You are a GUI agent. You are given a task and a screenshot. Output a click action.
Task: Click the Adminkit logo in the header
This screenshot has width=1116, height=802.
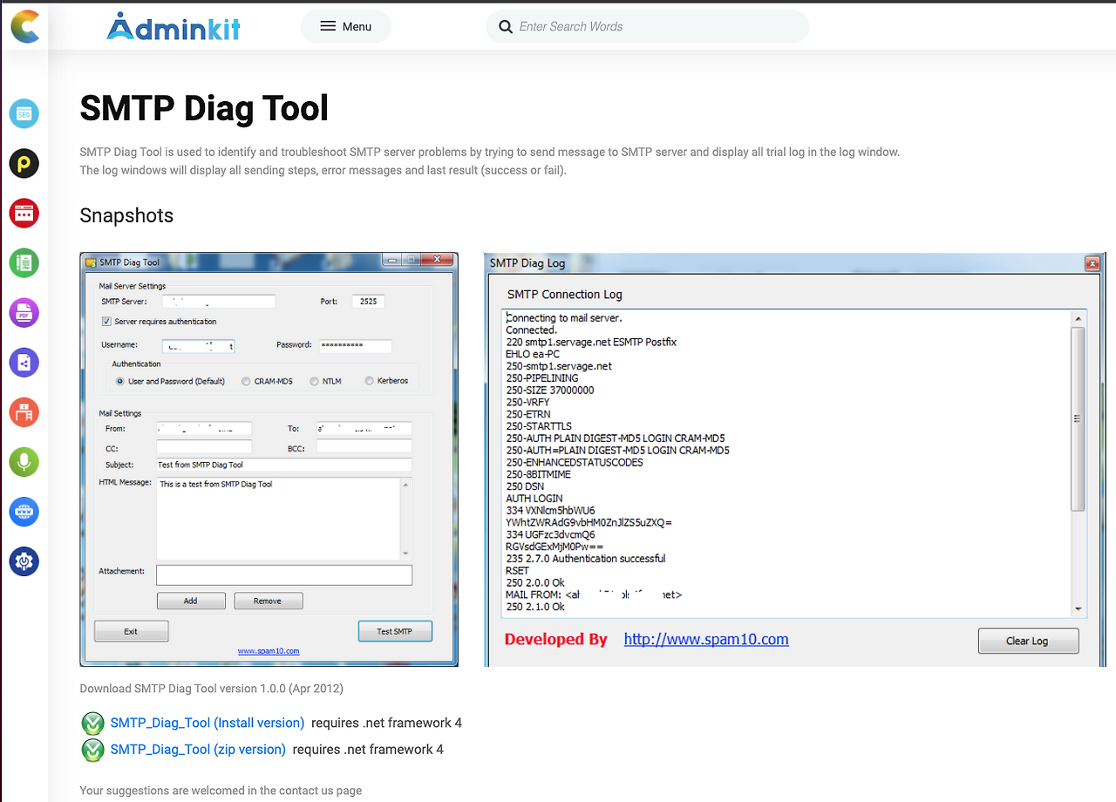[x=173, y=26]
